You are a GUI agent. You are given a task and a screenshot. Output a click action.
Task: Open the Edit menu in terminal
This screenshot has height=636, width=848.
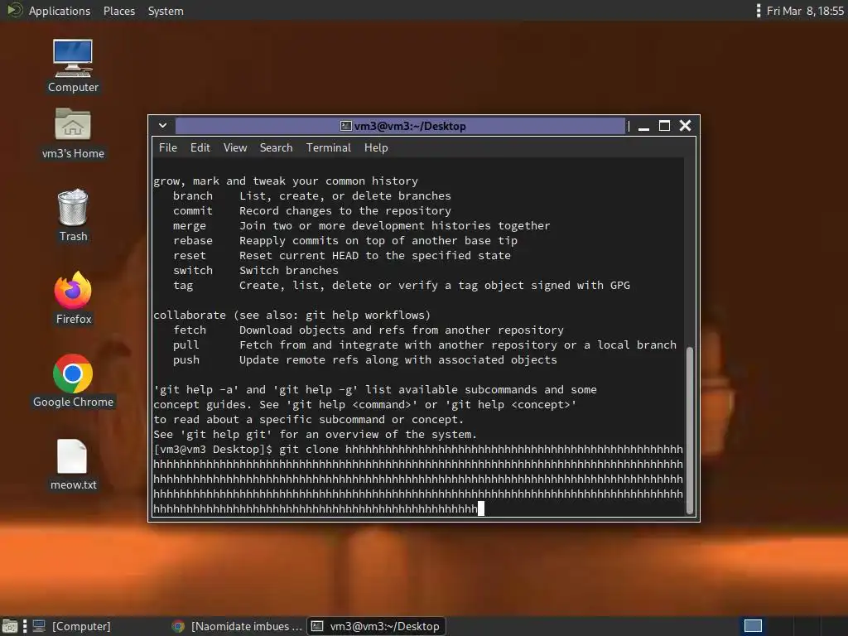click(200, 147)
